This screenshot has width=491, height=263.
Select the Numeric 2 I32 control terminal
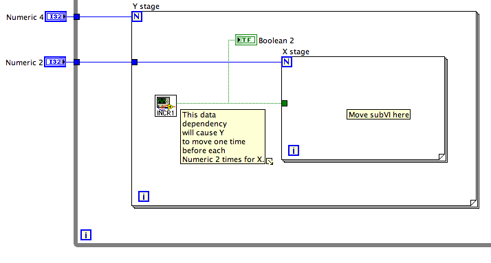coord(55,62)
